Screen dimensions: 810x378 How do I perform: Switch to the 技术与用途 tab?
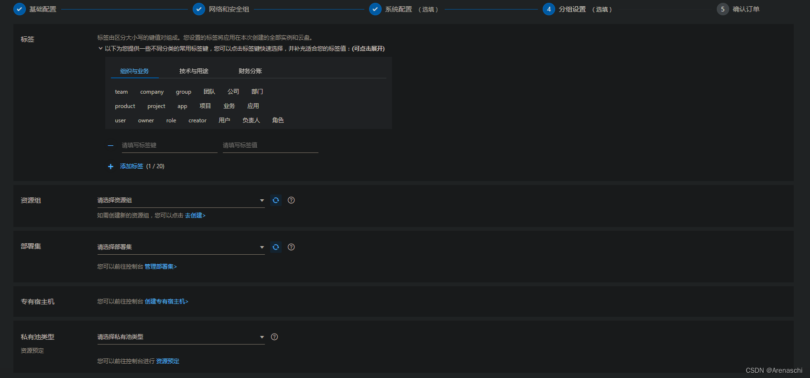coord(194,71)
